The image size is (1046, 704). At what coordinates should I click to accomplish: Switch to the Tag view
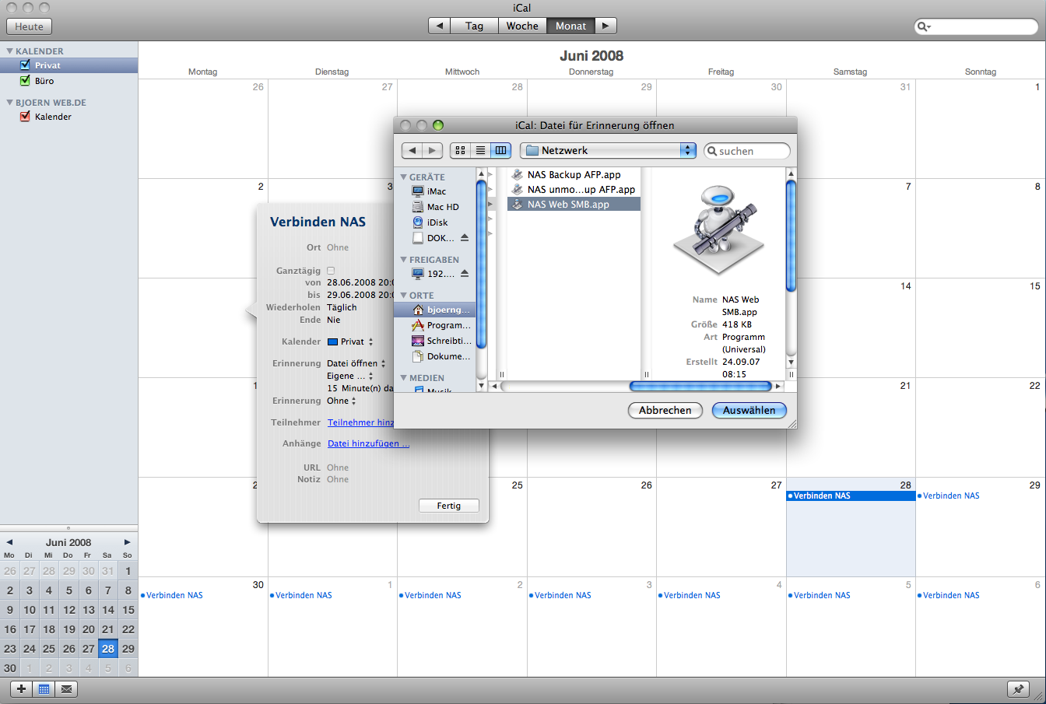[x=474, y=26]
